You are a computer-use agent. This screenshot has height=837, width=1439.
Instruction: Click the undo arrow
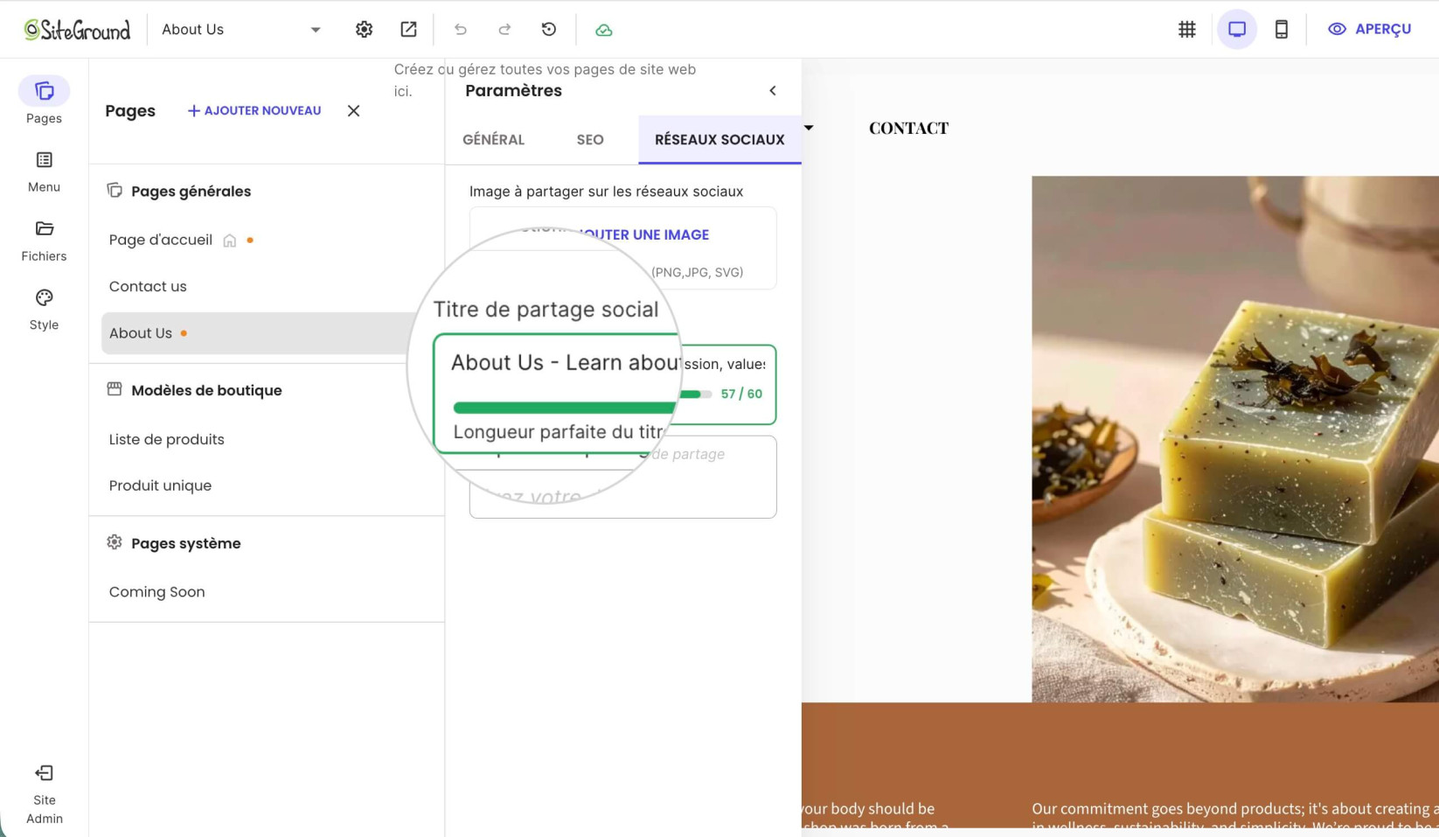[461, 30]
